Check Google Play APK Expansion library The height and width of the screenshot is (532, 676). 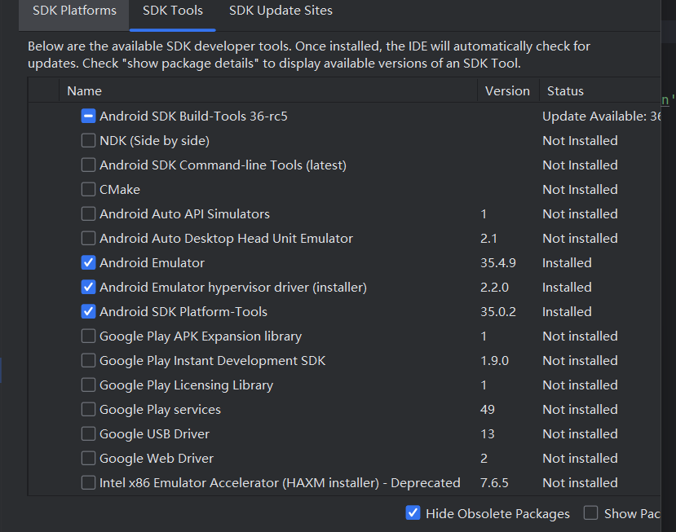(89, 336)
